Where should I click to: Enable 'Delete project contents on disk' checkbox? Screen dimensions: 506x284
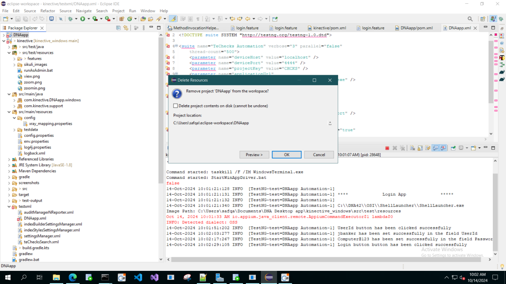175,106
